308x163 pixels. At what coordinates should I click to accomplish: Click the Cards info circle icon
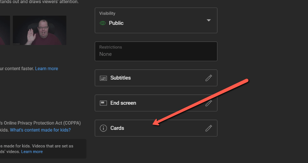point(103,128)
